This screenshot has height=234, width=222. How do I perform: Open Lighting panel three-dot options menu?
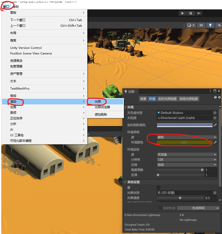click(x=210, y=91)
